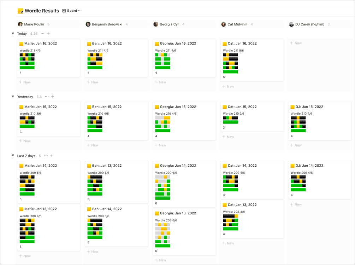This screenshot has width=355, height=265.
Task: Click New below Cat: Jan 16 card
Action: click(x=228, y=86)
